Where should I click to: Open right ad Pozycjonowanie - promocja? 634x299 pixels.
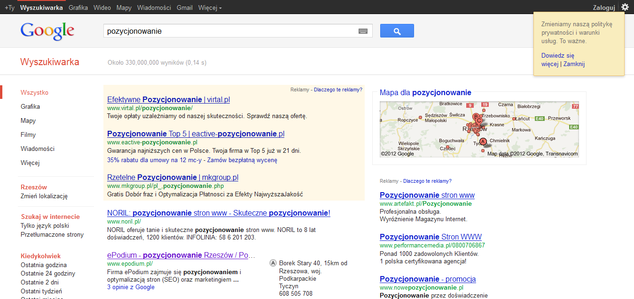coord(428,279)
